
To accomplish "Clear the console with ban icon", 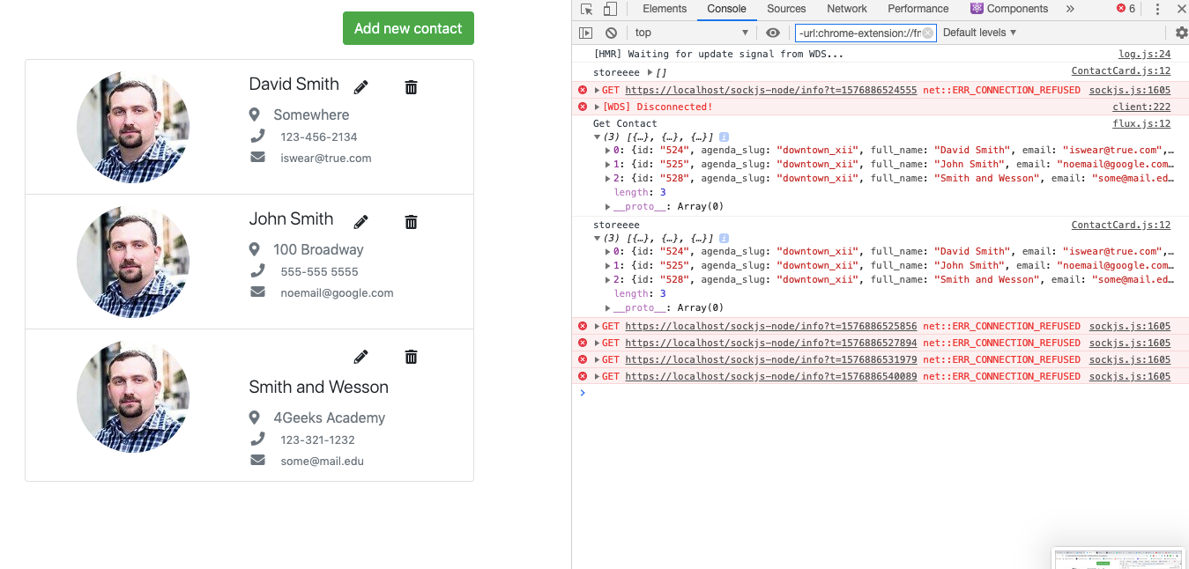I will click(x=611, y=33).
